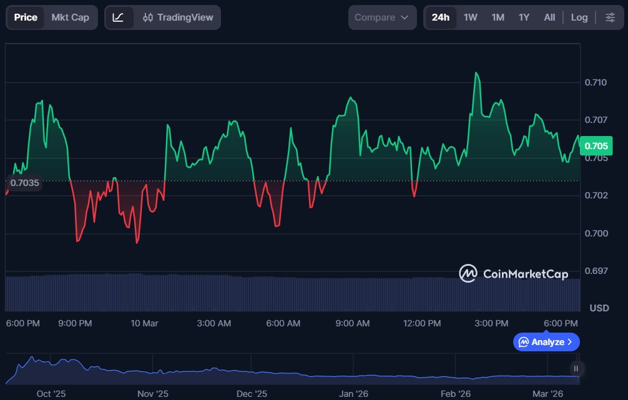628x400 pixels.
Task: Expand the Compare dropdown
Action: click(382, 17)
